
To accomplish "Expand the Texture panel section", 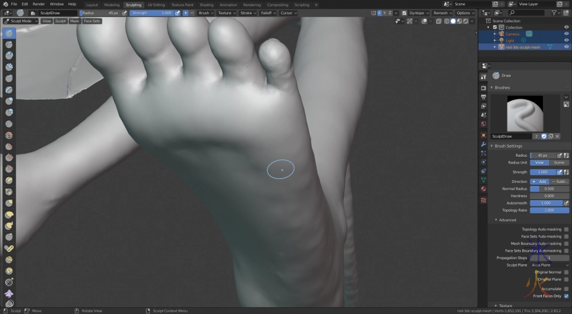I will [505, 305].
